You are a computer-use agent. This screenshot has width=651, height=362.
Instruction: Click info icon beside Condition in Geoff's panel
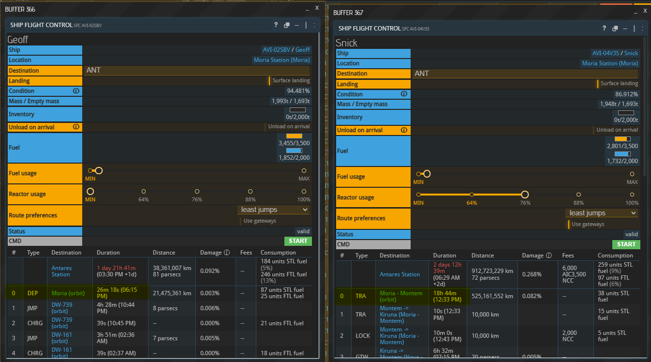point(76,91)
